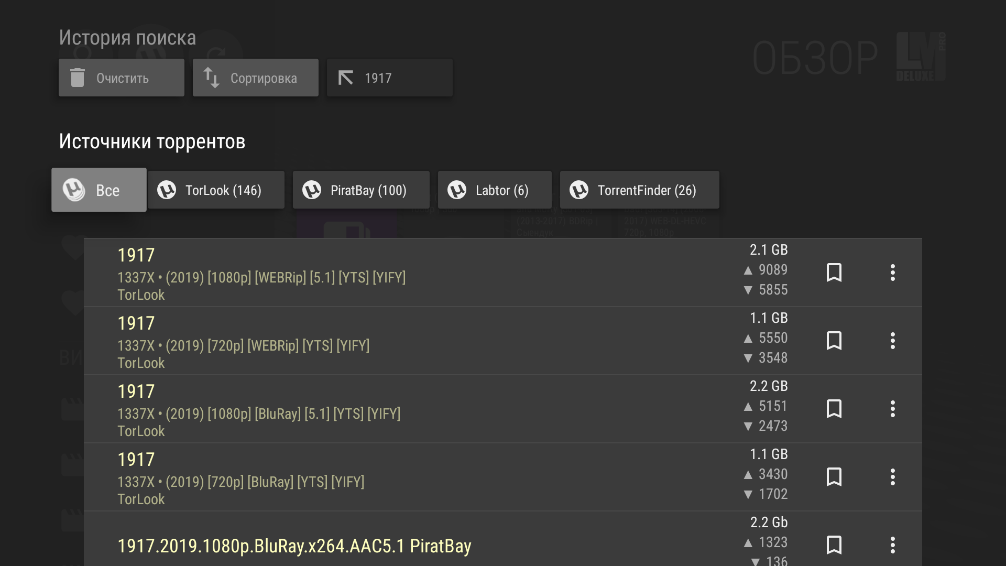Click the 5855 leechers count
1006x566 pixels.
(x=773, y=290)
